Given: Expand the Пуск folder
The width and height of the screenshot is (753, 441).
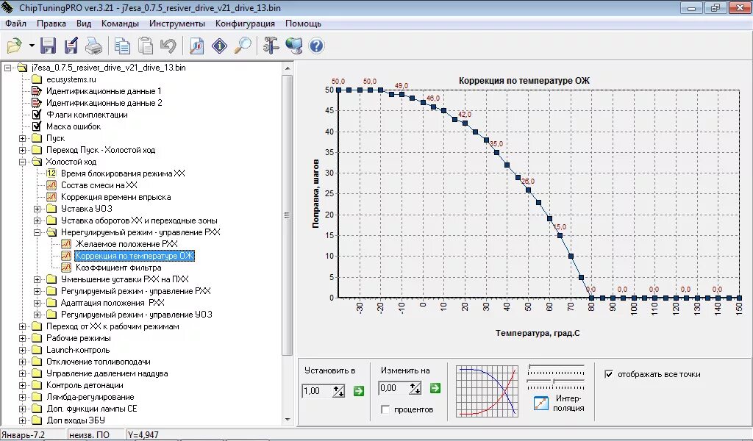Looking at the screenshot, I should click(23, 138).
